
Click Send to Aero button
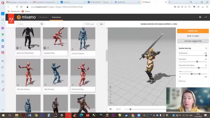pyautogui.click(x=193, y=36)
